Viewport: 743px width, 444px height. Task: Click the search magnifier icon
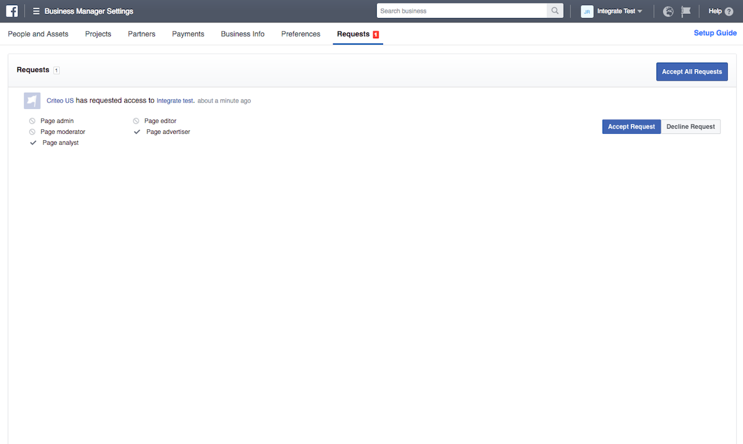click(555, 10)
